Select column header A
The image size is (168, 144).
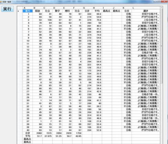point(24,8)
